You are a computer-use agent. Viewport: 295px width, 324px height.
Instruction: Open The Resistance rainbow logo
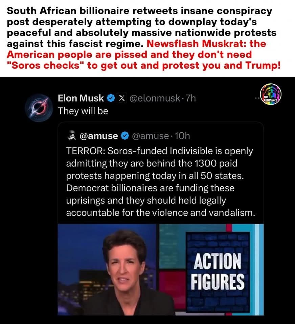pos(271,94)
